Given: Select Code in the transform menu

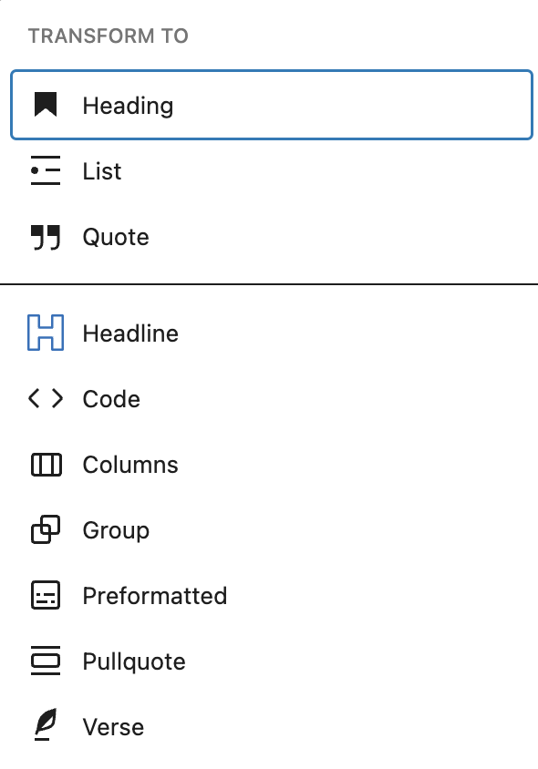Looking at the screenshot, I should (x=111, y=398).
